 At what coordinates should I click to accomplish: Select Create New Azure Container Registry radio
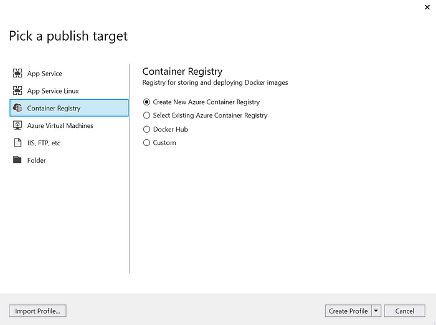click(x=146, y=102)
